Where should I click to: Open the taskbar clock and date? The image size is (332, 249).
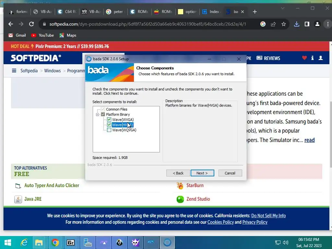tap(309, 243)
